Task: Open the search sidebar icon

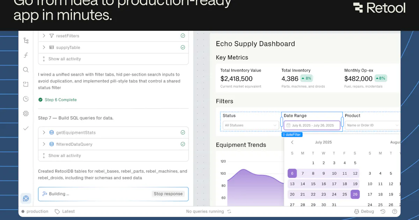Action: [26, 69]
